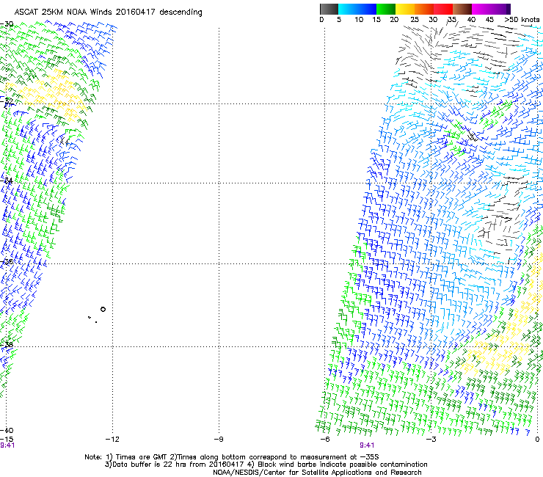Click the '>50 knots' legend label
Screen dimensions: 543x477
tap(522, 20)
